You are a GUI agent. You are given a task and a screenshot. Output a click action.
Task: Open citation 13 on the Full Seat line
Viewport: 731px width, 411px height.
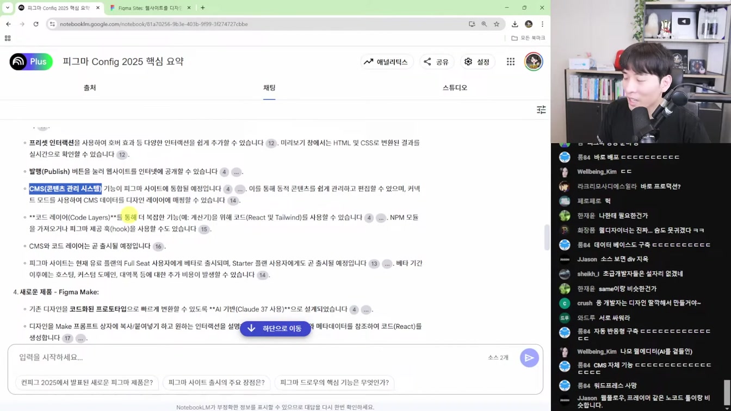(374, 264)
